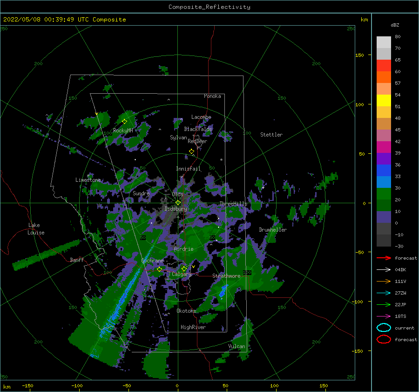Click the Lake Louise label

click(x=36, y=229)
